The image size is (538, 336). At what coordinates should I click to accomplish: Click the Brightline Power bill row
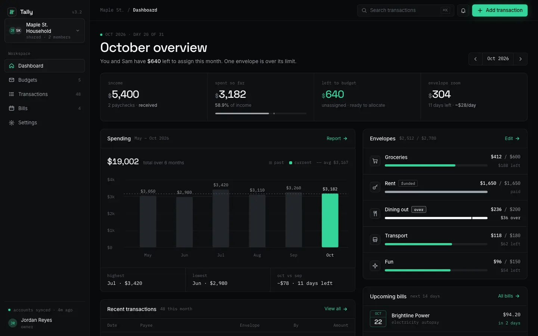[445, 319]
